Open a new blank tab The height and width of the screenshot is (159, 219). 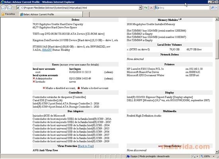[86, 14]
